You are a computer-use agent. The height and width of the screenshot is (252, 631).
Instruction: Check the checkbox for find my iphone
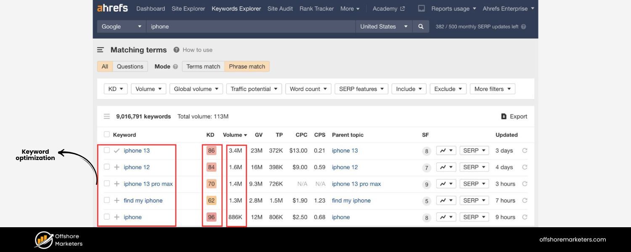point(106,200)
